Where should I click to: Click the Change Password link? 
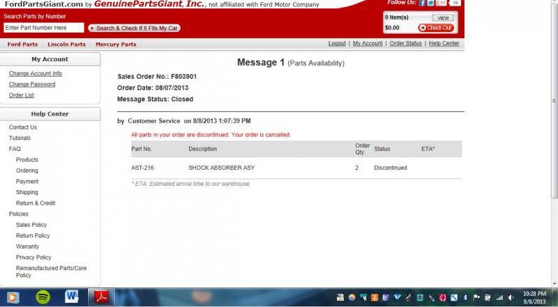tap(32, 84)
